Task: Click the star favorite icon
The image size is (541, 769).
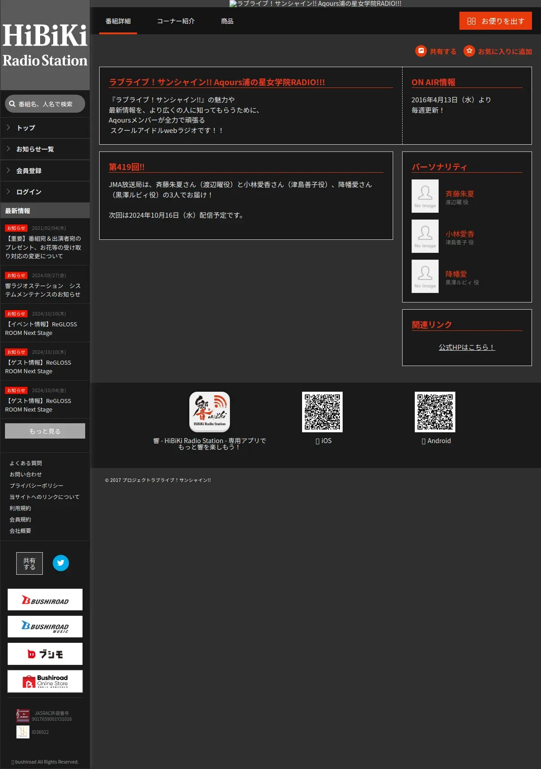Action: coord(469,51)
